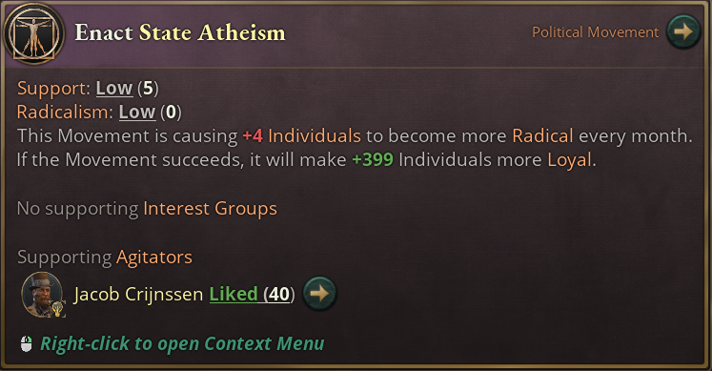Open Political Movement via the arrow button
Screen dimensions: 712x371
pos(683,31)
